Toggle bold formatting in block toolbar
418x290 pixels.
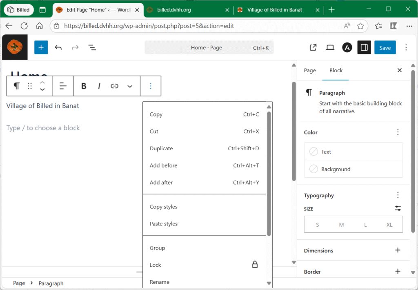pyautogui.click(x=84, y=86)
